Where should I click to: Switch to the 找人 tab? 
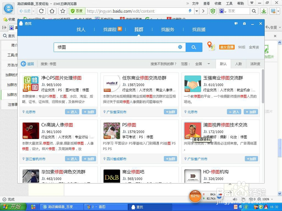coord(81,30)
